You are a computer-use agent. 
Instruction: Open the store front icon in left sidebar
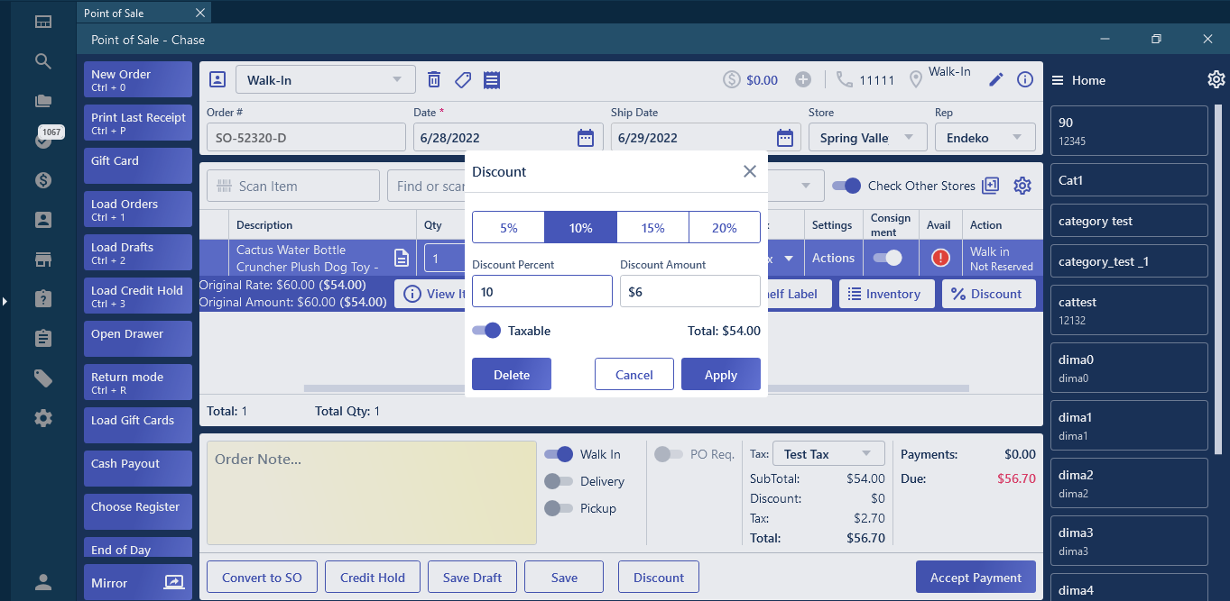click(43, 260)
